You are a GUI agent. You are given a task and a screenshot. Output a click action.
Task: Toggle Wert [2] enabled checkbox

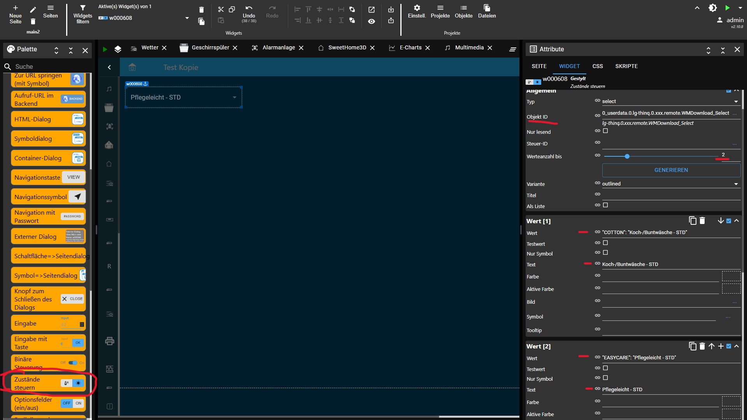click(729, 346)
